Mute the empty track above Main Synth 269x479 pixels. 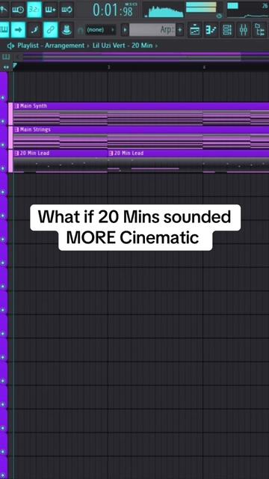3,98
